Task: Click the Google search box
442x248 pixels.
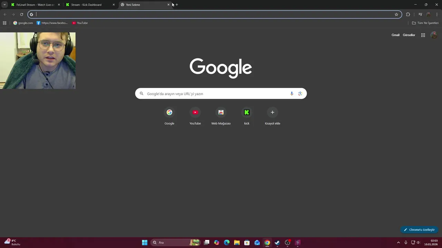Action: click(x=221, y=94)
